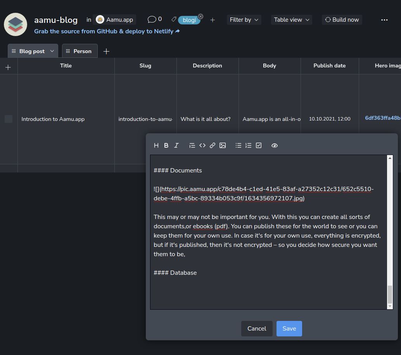Open the Table view dropdown
Screen dimensions: 401x355
pos(291,20)
